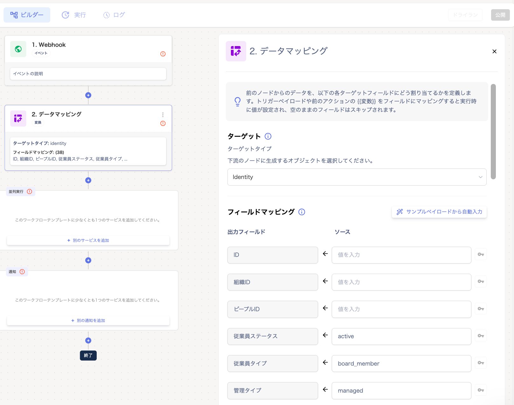Click the 1. Webhook node title

(x=49, y=45)
